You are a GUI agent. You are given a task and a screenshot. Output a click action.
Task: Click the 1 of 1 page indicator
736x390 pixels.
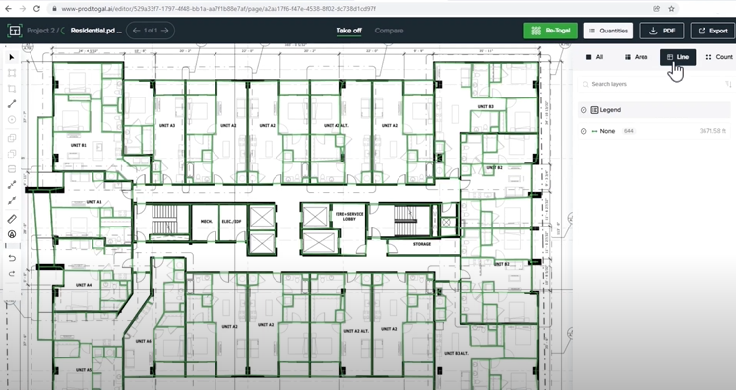click(151, 31)
